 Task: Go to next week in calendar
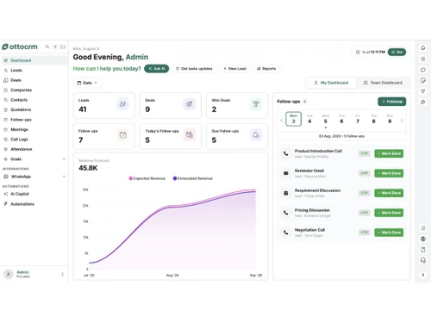pyautogui.click(x=402, y=121)
